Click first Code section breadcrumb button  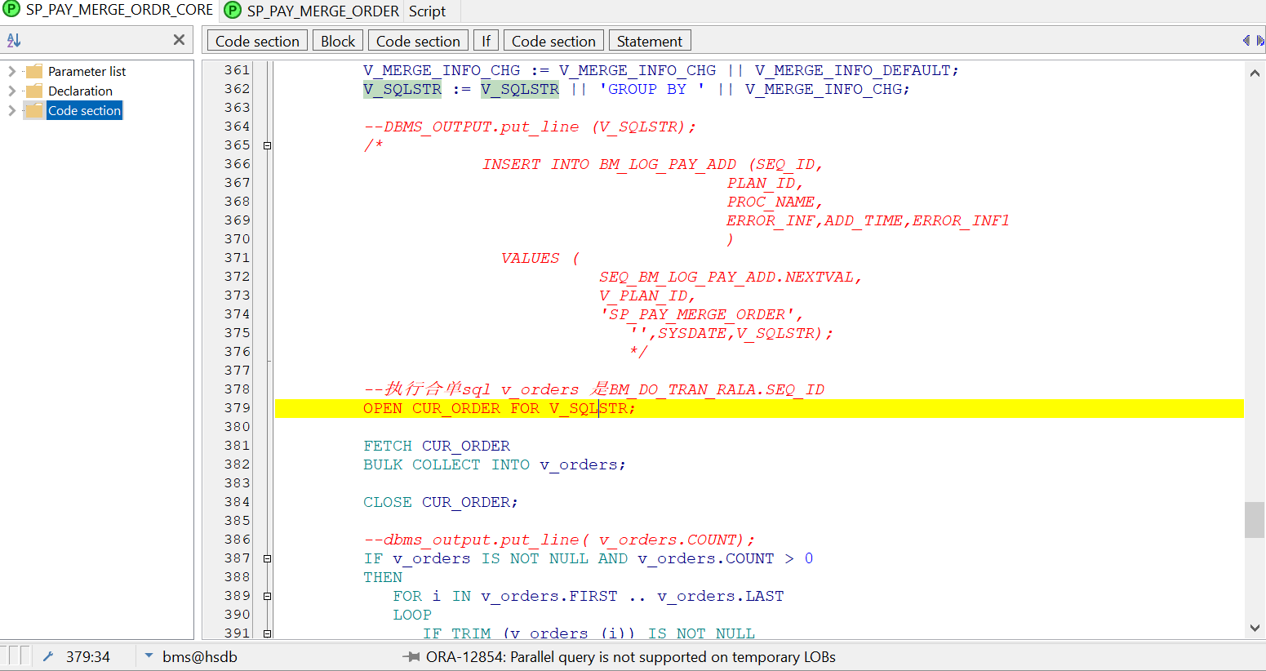tap(257, 41)
